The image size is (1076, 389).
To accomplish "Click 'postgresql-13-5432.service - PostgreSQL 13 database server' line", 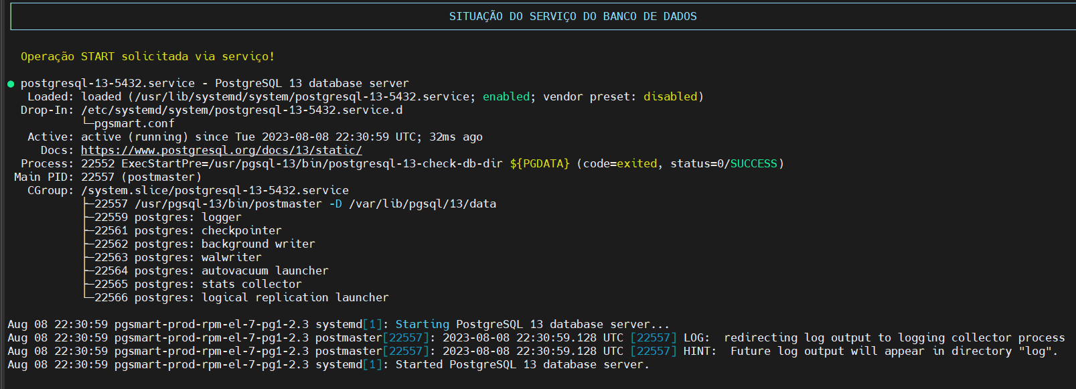I will pos(214,83).
